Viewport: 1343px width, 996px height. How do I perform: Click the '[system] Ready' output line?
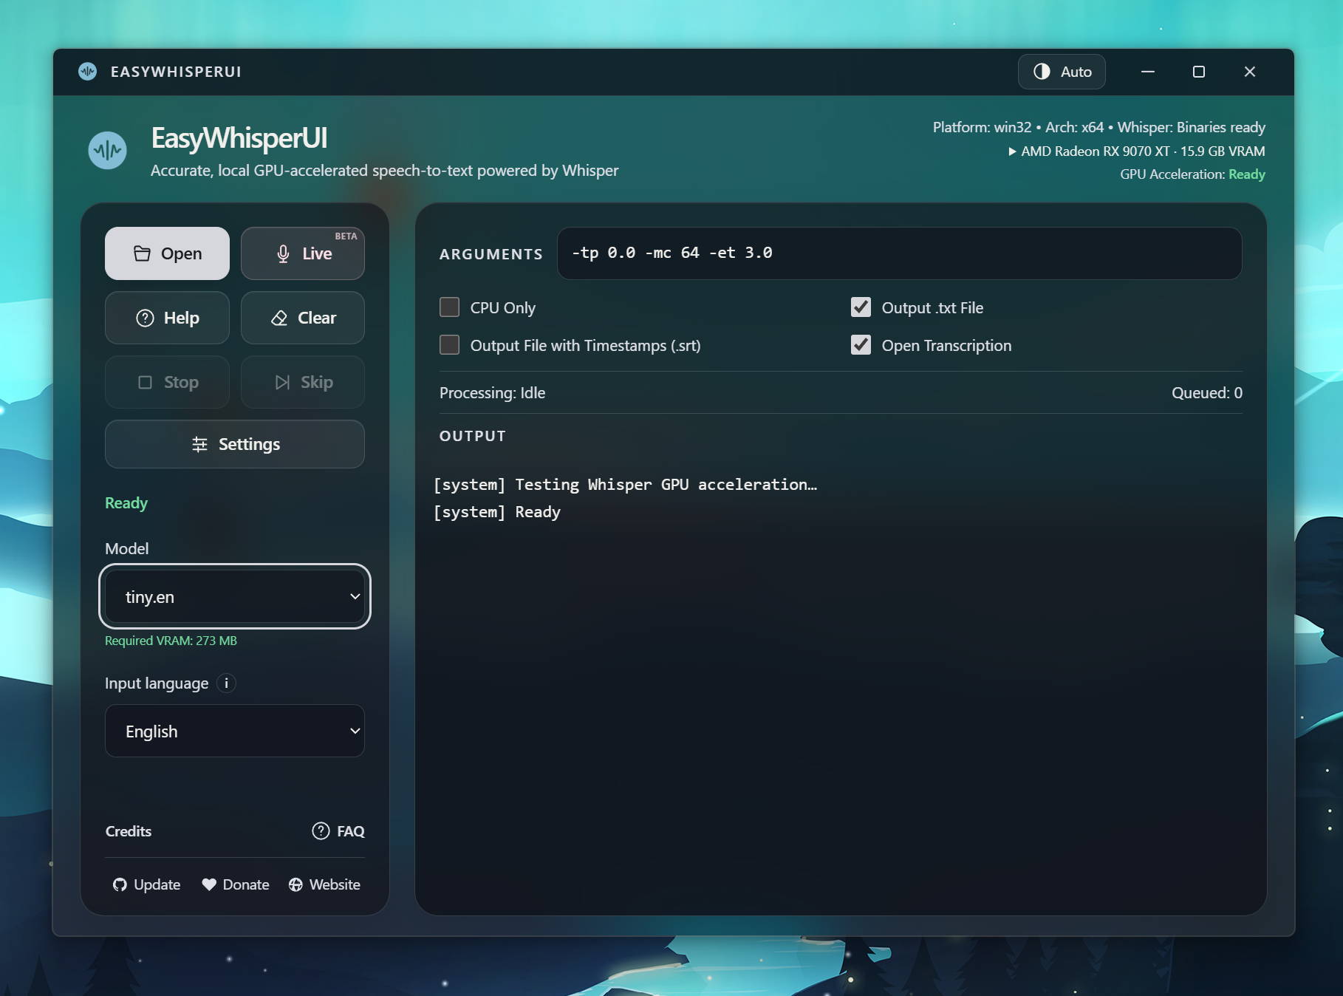click(496, 512)
